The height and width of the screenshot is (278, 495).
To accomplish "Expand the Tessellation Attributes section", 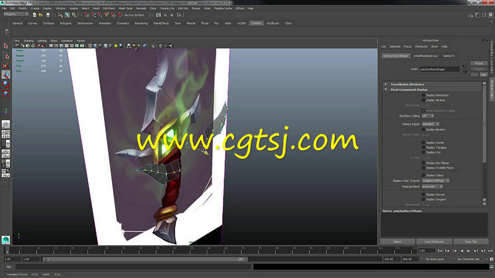I will click(x=385, y=85).
